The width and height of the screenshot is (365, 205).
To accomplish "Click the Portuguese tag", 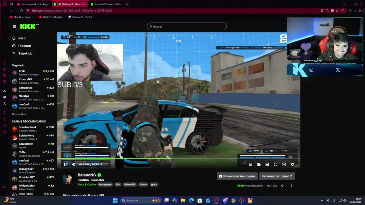I will (x=105, y=184).
